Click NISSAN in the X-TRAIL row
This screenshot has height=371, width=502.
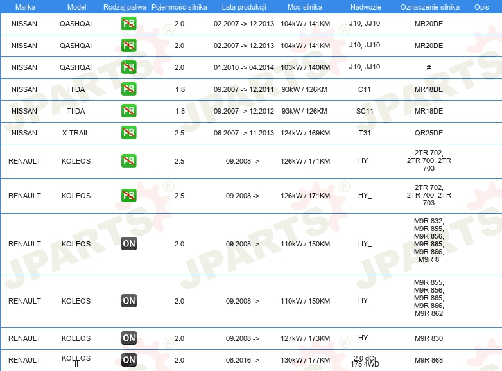(24, 133)
